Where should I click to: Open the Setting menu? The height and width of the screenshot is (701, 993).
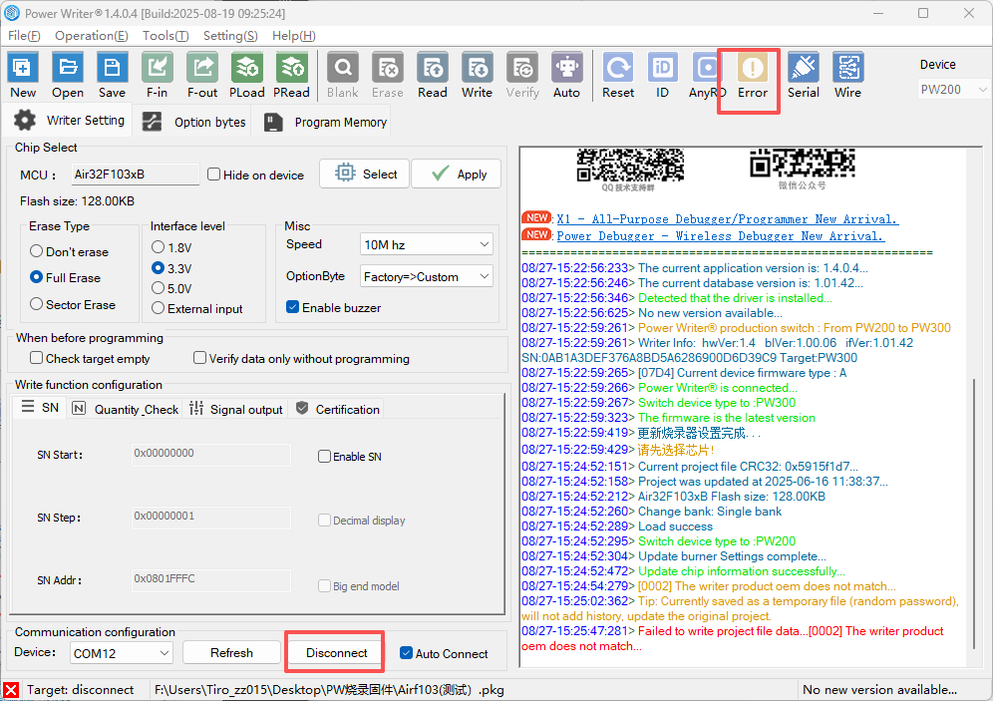[230, 36]
